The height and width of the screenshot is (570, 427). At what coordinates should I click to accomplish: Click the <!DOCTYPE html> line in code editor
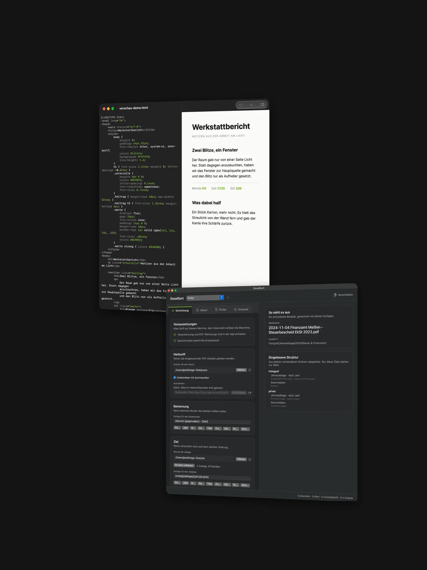[113, 117]
